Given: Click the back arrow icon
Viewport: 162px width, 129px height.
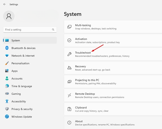Looking at the screenshot, I should [5, 4].
